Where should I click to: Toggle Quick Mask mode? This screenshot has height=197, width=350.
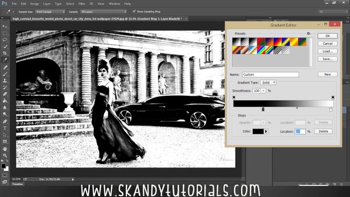(5, 175)
